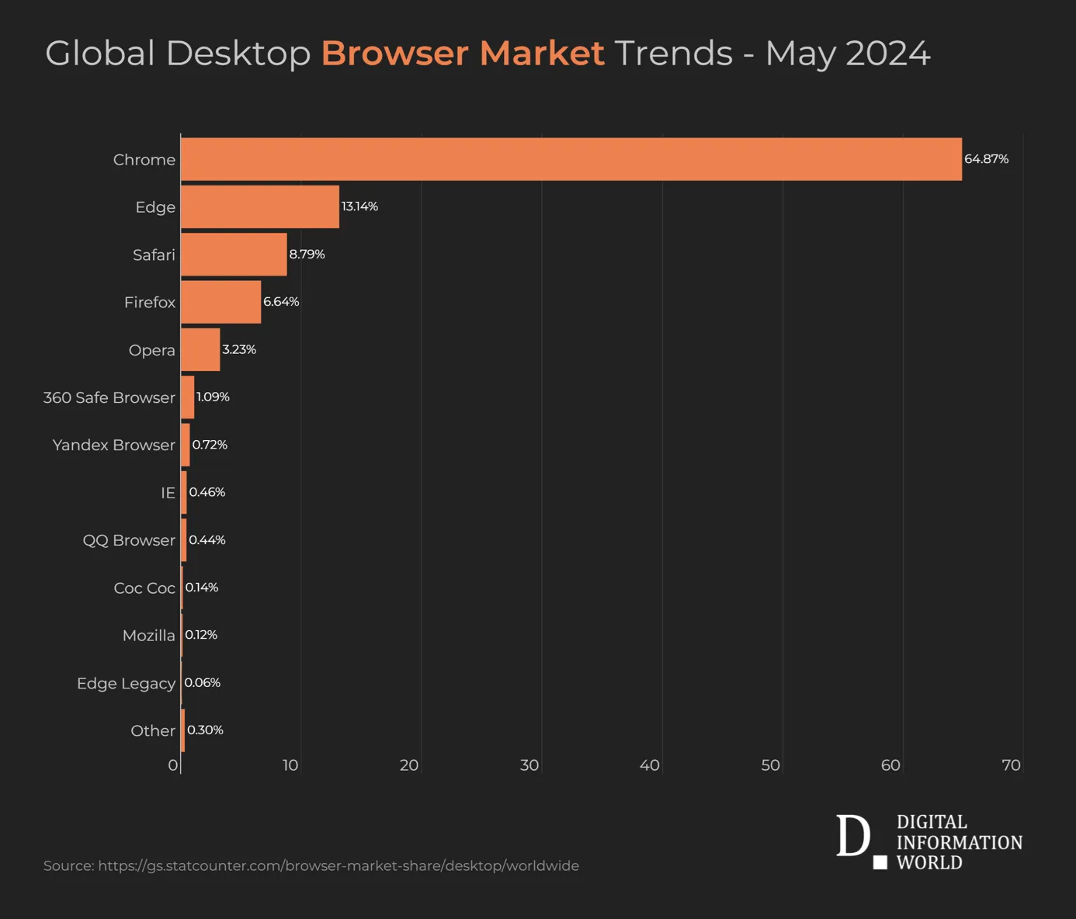Select the orange Edge bar at 13.14%
The height and width of the screenshot is (919, 1076).
pyautogui.click(x=260, y=207)
